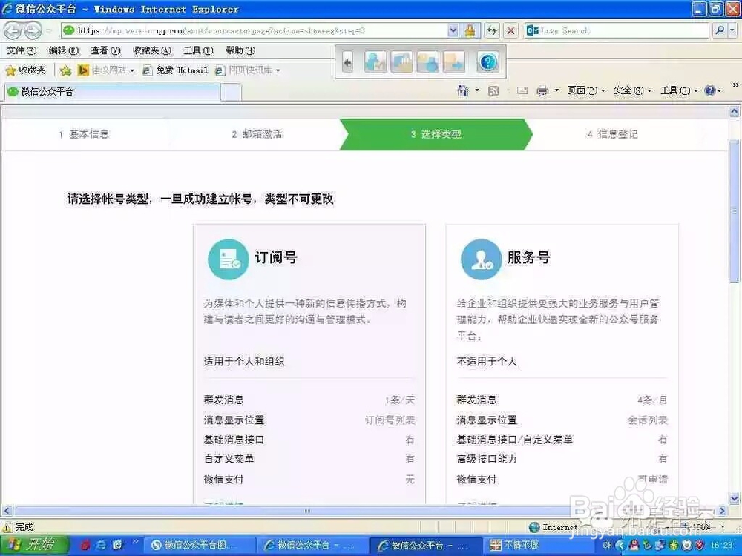742x556 pixels.
Task: Click step 3 选择类型
Action: [436, 134]
